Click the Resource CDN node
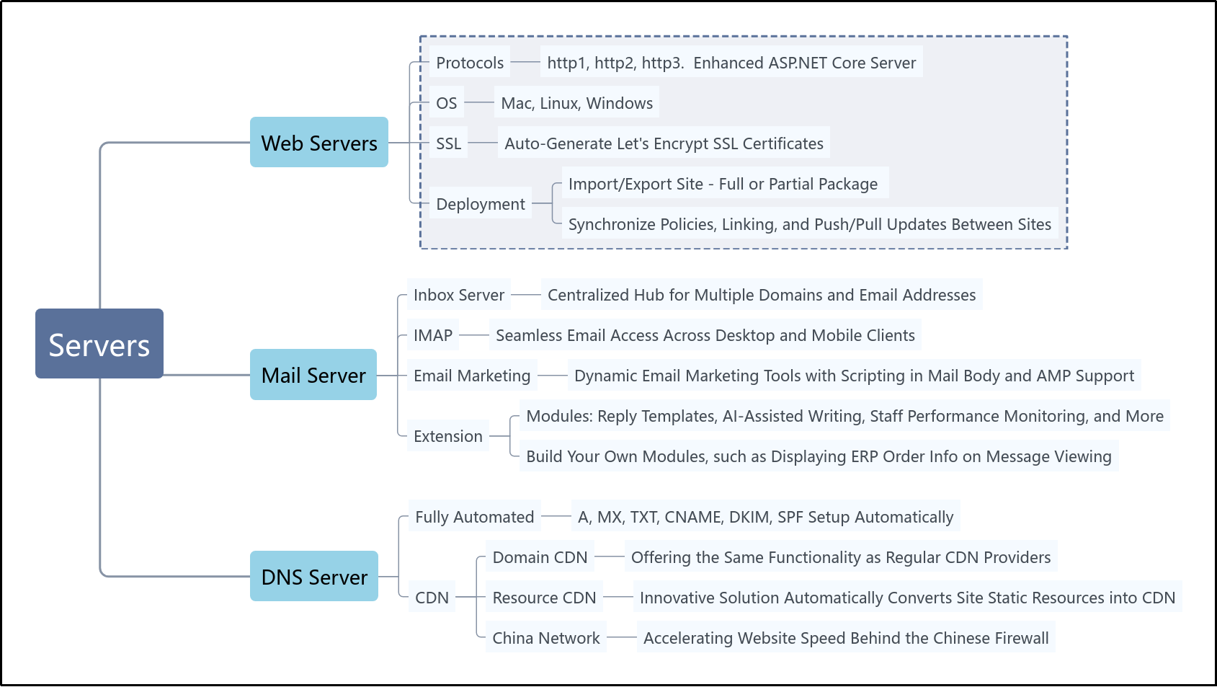The image size is (1217, 687). click(x=544, y=598)
